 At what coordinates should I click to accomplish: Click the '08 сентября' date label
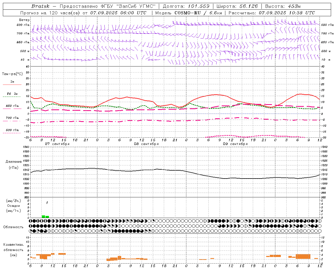[x=146, y=144]
